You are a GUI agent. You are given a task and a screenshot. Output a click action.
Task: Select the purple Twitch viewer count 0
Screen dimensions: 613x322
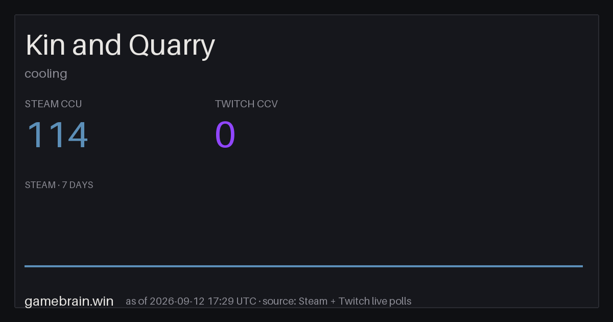tap(225, 135)
